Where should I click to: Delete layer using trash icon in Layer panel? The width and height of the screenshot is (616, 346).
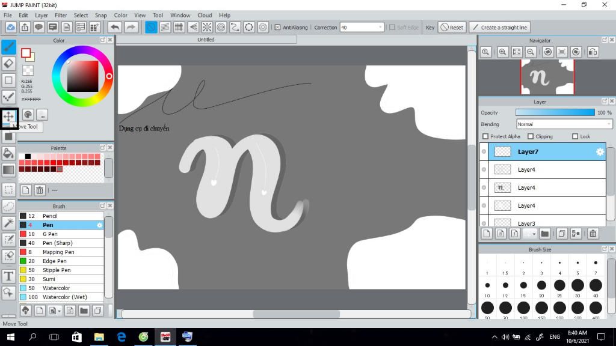[593, 234]
